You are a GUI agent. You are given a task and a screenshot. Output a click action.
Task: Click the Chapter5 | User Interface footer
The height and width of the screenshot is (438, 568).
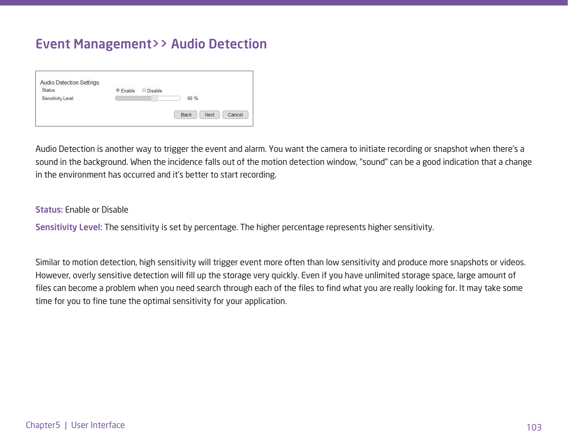(x=75, y=425)
